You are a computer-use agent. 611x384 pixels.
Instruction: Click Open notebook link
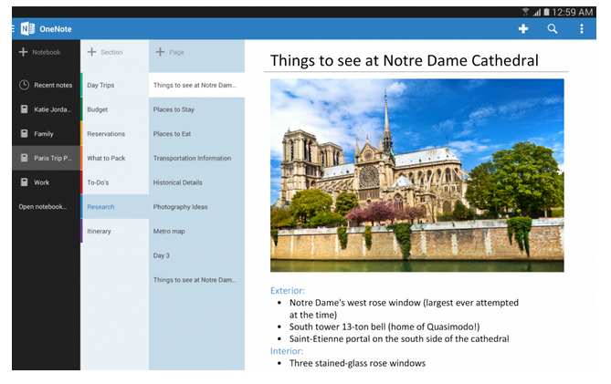43,207
